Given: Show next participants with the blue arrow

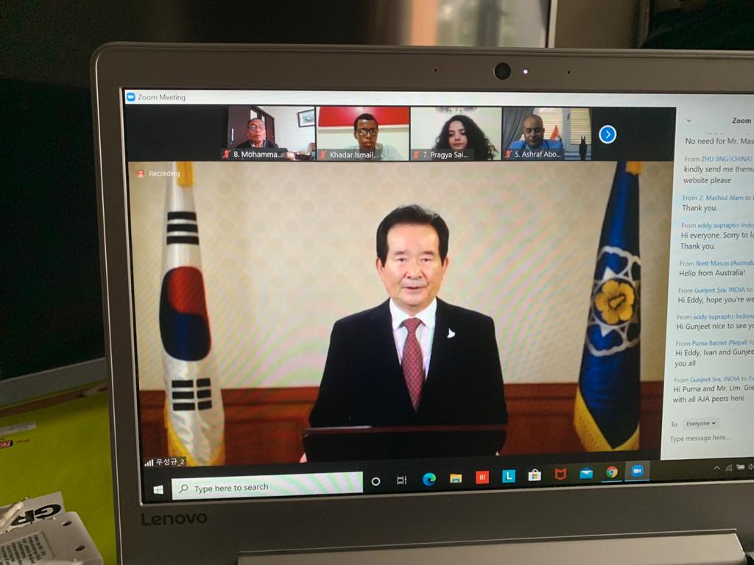Looking at the screenshot, I should tap(607, 135).
